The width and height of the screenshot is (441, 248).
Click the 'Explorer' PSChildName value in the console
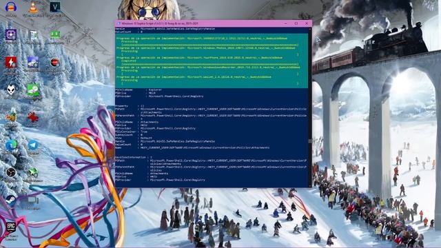(155, 90)
